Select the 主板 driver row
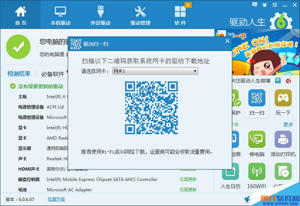The width and height of the screenshot is (300, 206). 43,97
